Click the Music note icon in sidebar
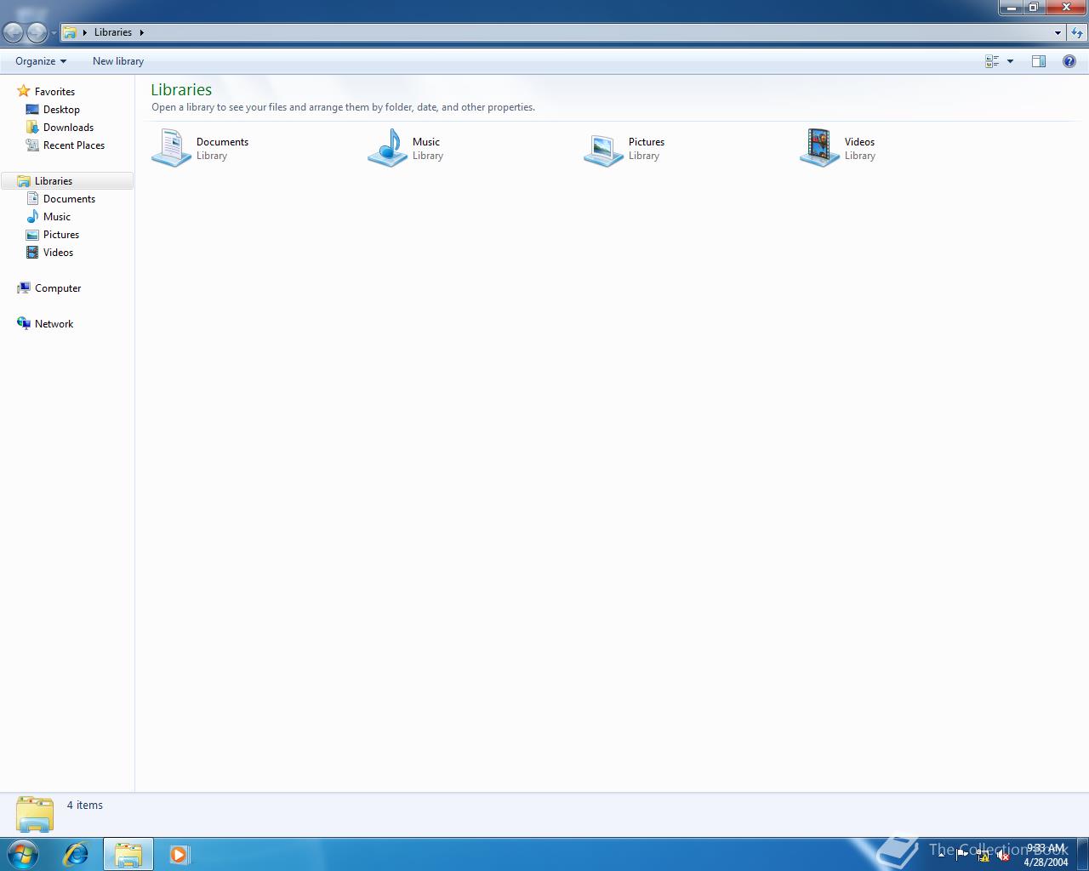The height and width of the screenshot is (871, 1089). click(x=32, y=216)
